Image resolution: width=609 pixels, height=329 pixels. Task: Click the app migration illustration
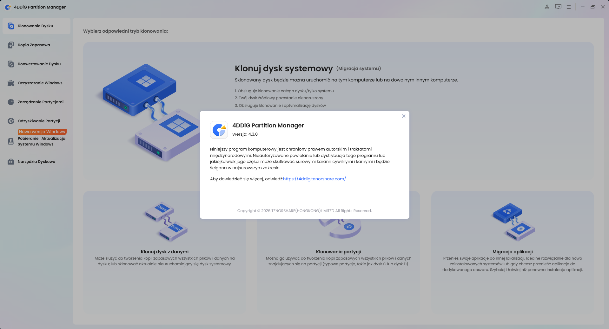click(x=513, y=222)
